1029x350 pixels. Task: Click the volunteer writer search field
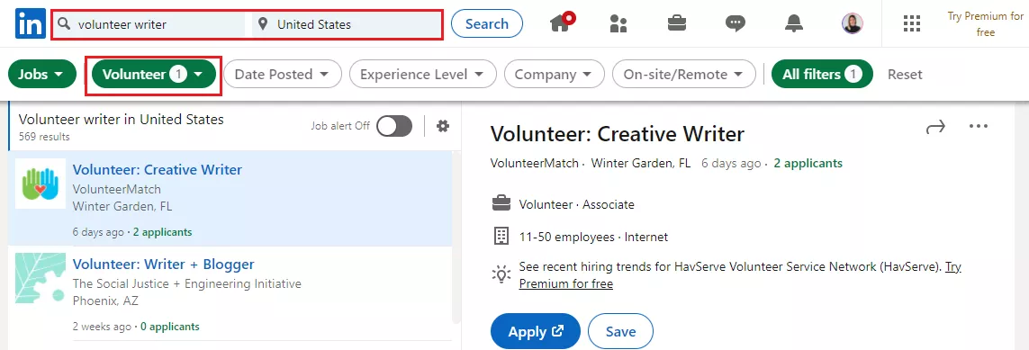point(151,24)
